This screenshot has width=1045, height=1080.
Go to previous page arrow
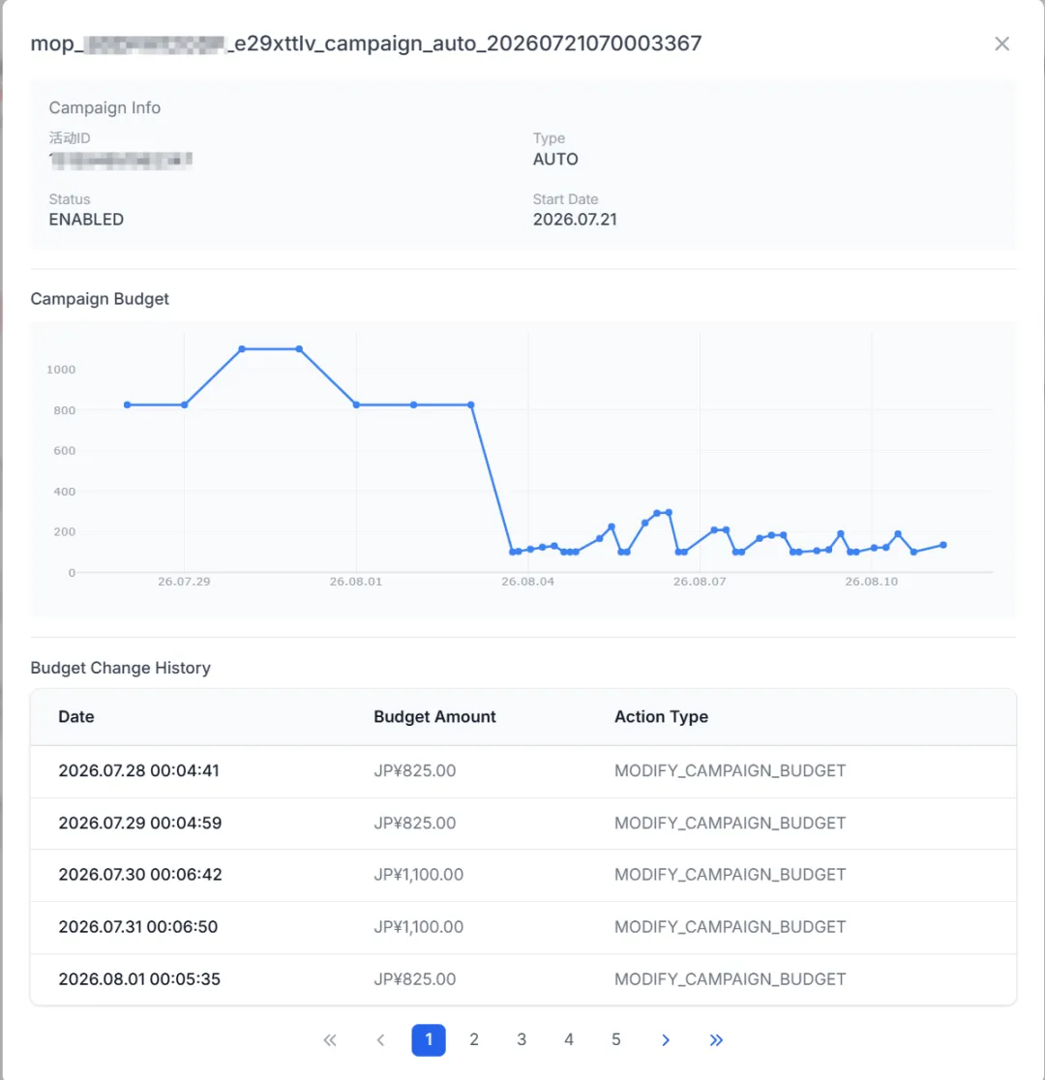click(380, 1040)
